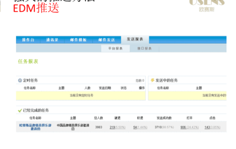This screenshot has width=236, height=149.
Task: Click the 人数 column header in 定时任务
Action: pos(87,88)
